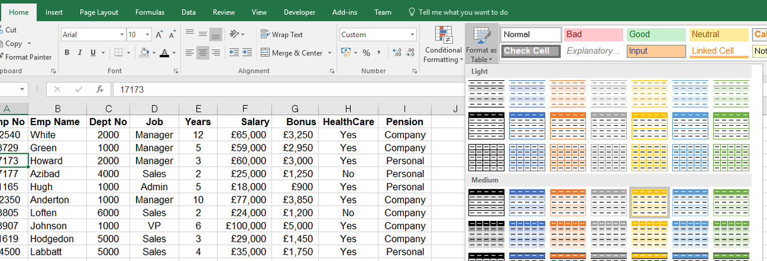Switch to the Page Layout tab
The image size is (767, 261).
coord(99,12)
